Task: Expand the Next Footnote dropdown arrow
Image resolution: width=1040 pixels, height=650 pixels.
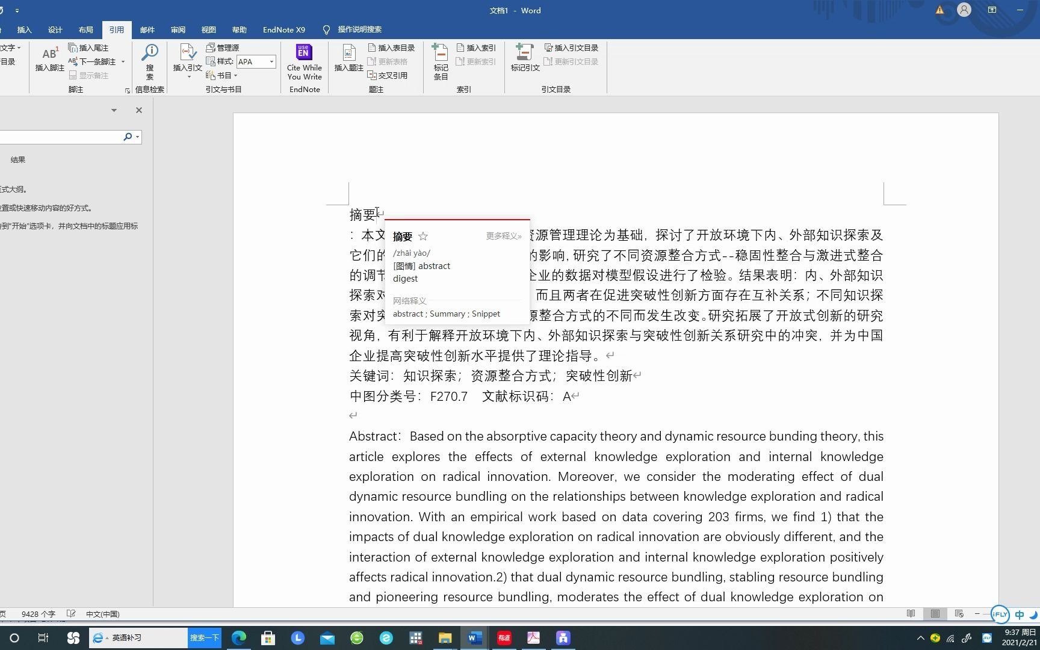Action: point(123,61)
